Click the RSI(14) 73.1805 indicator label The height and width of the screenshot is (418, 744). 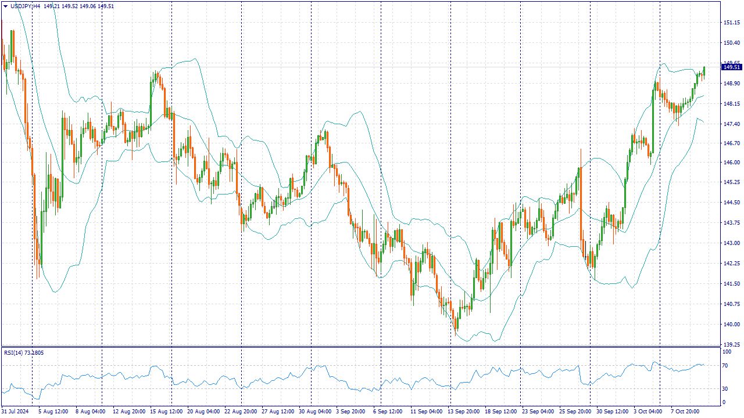coord(24,352)
